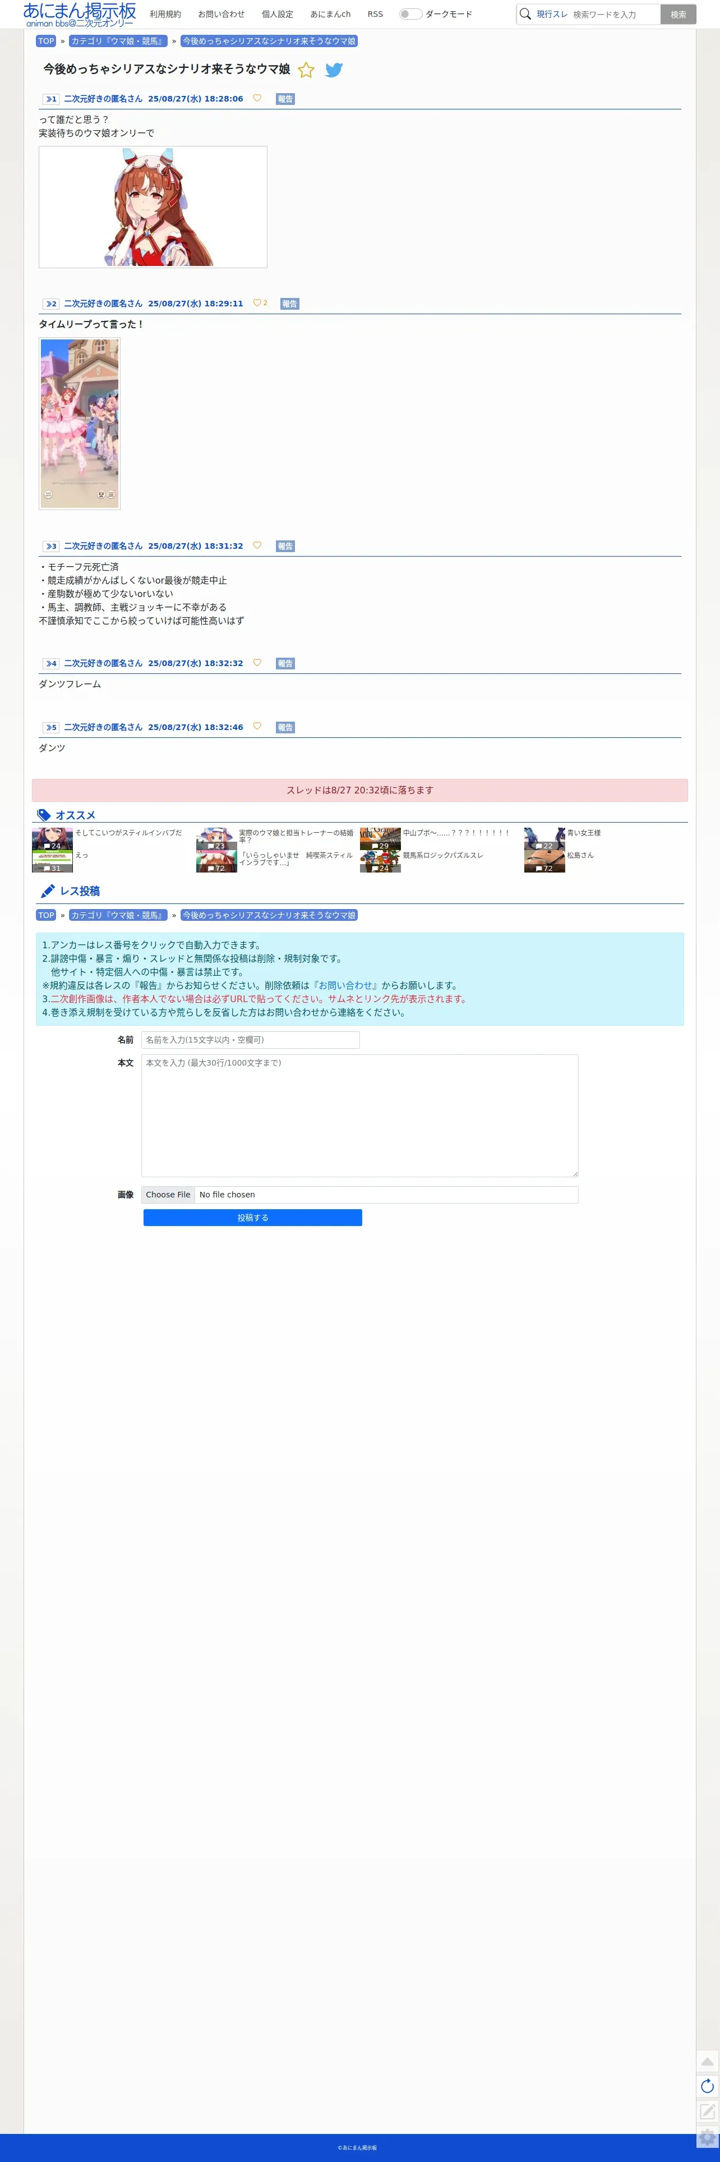
Task: Click the 検索 search button
Action: pyautogui.click(x=678, y=14)
